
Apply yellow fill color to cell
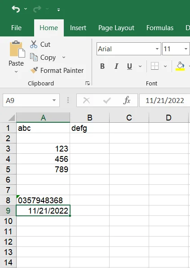click(x=180, y=66)
